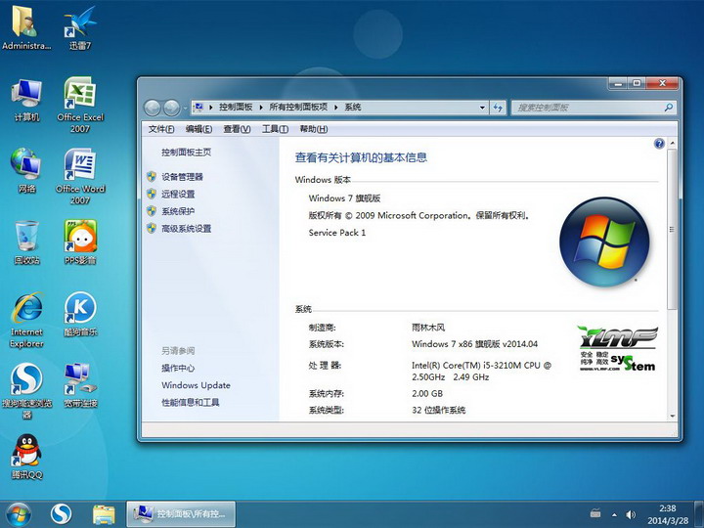
Task: Open 操作中心 under 另请参阅
Action: coord(178,369)
